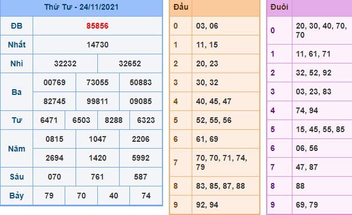The height and width of the screenshot is (215, 352).
Task: Click Đuôi row 0 values 20, 30, 40, 70, 70
Action: click(x=321, y=30)
